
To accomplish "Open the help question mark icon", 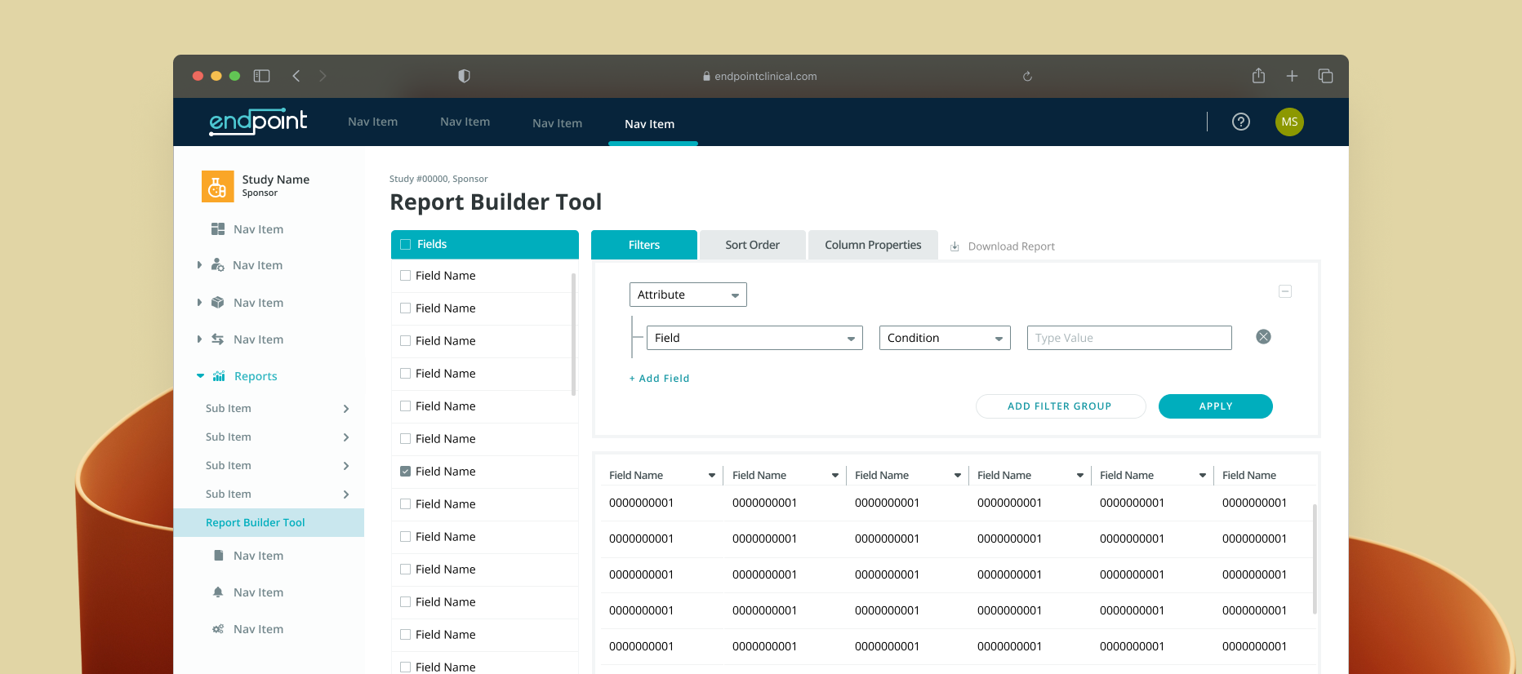I will (x=1240, y=122).
